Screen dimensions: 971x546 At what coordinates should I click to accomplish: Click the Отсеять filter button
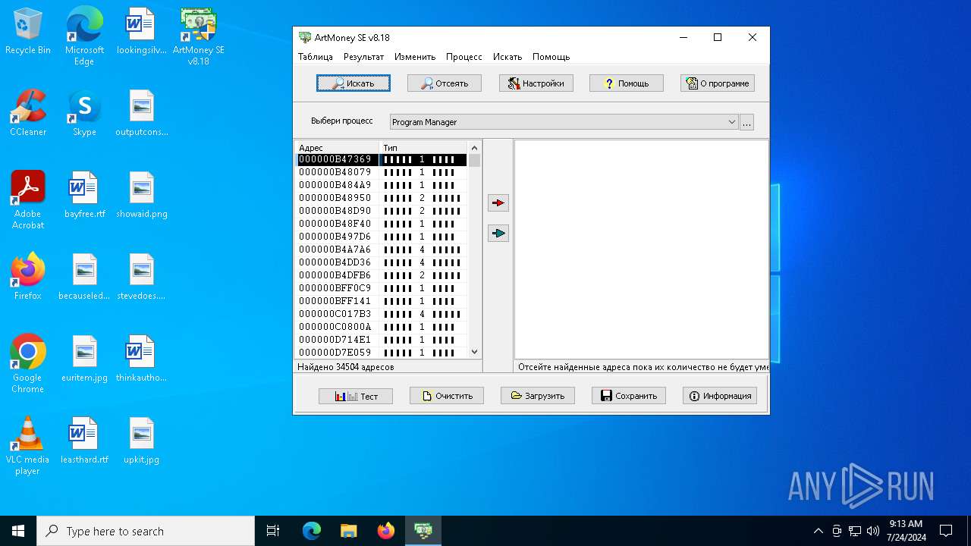(445, 83)
